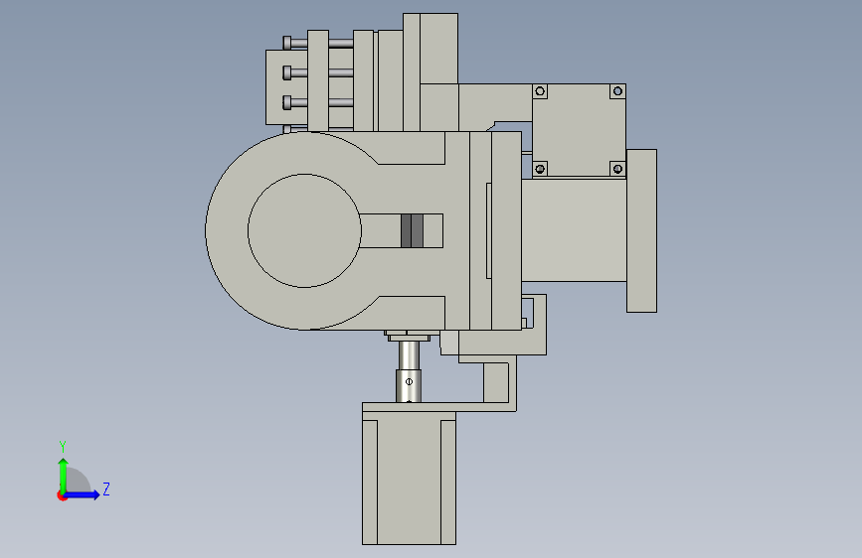Select the bottom-right screw on the square motor
The image size is (862, 558).
(617, 169)
